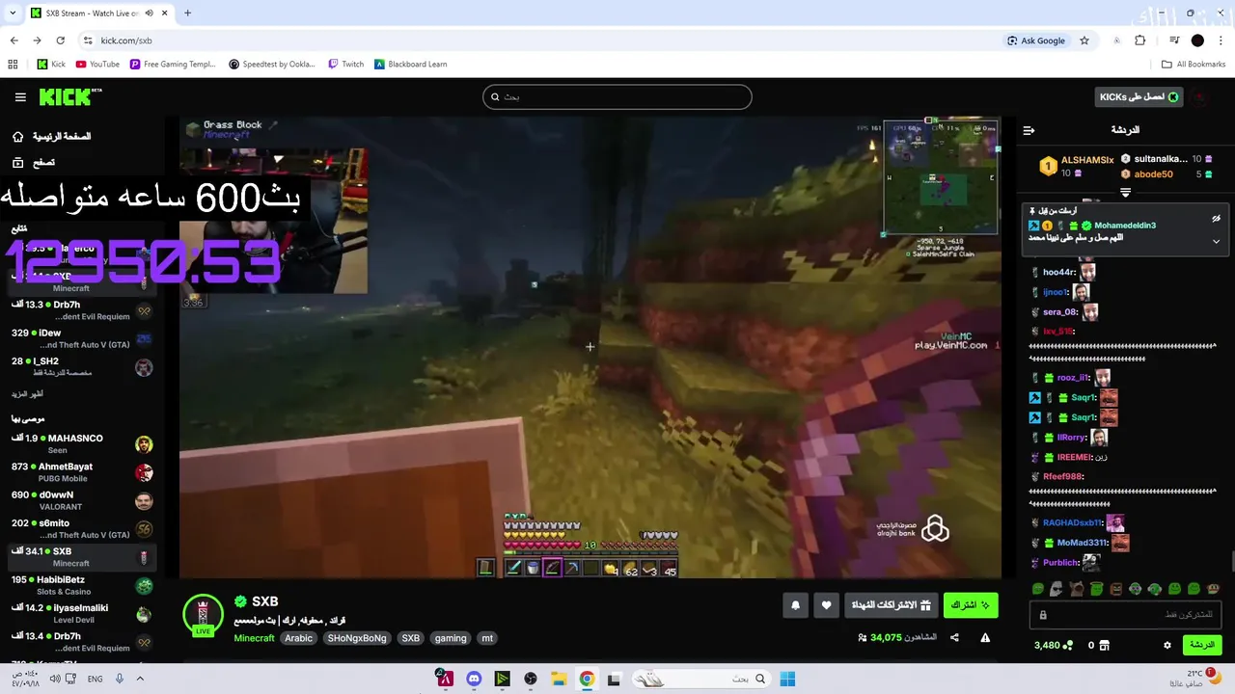1235x694 pixels.
Task: Open the gifted subscriptions button
Action: pyautogui.click(x=891, y=605)
